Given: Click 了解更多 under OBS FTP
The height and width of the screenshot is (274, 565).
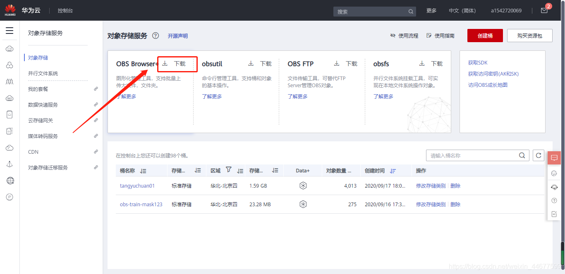Looking at the screenshot, I should [298, 96].
